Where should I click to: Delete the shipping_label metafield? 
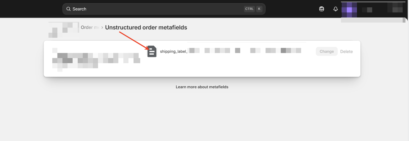pyautogui.click(x=346, y=51)
